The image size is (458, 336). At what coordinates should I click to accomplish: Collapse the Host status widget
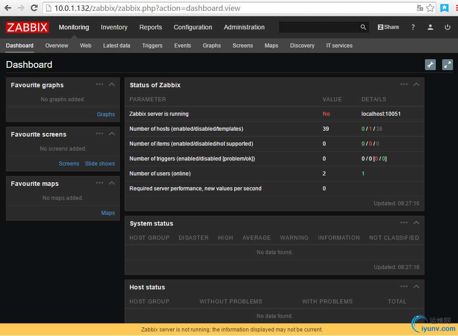416,286
